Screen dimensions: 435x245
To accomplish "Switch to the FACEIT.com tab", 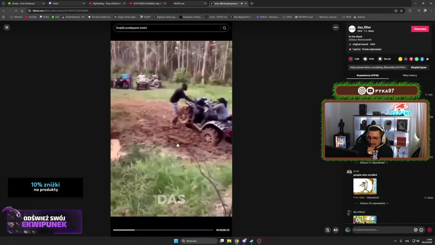I will (x=188, y=3).
